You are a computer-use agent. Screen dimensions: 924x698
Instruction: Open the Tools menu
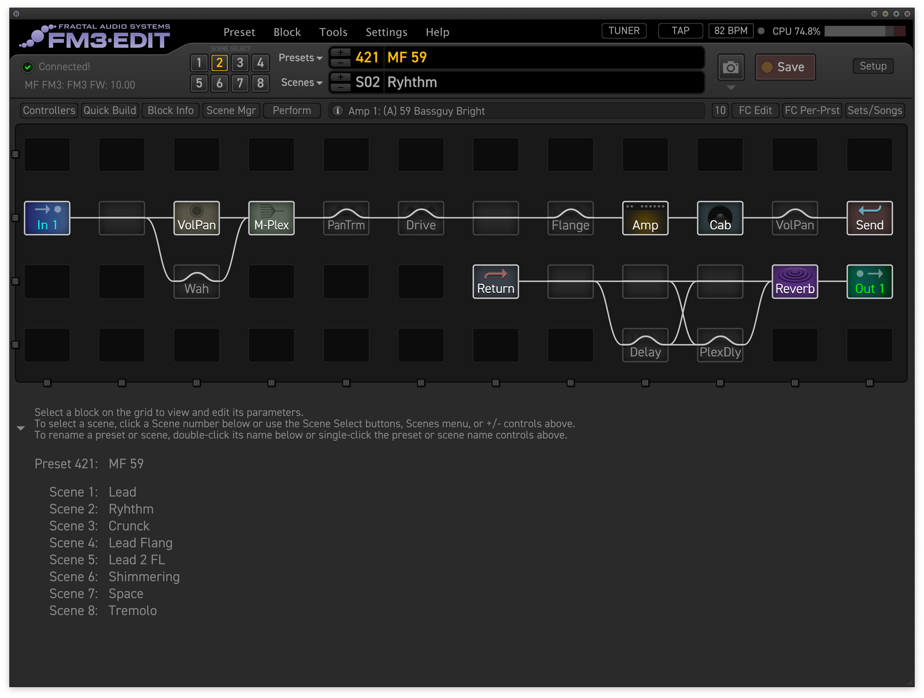[333, 32]
